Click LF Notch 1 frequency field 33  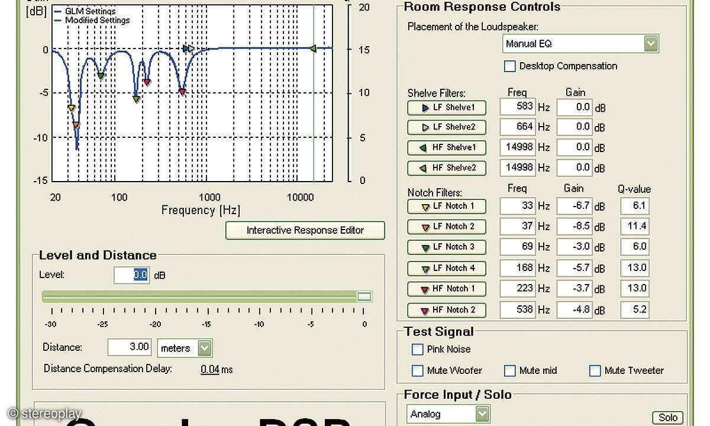click(x=518, y=206)
